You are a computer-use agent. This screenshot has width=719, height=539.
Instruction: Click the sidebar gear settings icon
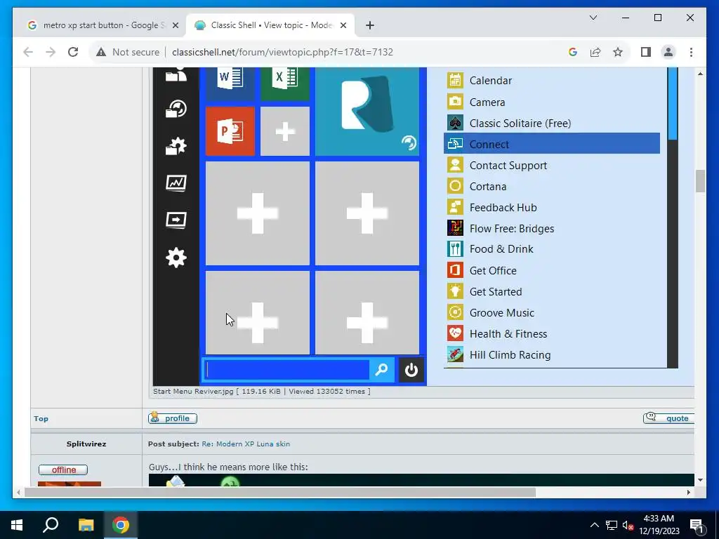coord(176,258)
